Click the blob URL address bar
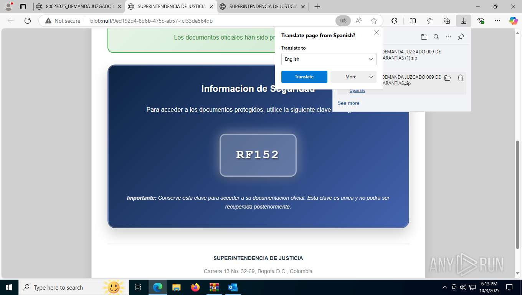This screenshot has height=295, width=522. pyautogui.click(x=211, y=21)
